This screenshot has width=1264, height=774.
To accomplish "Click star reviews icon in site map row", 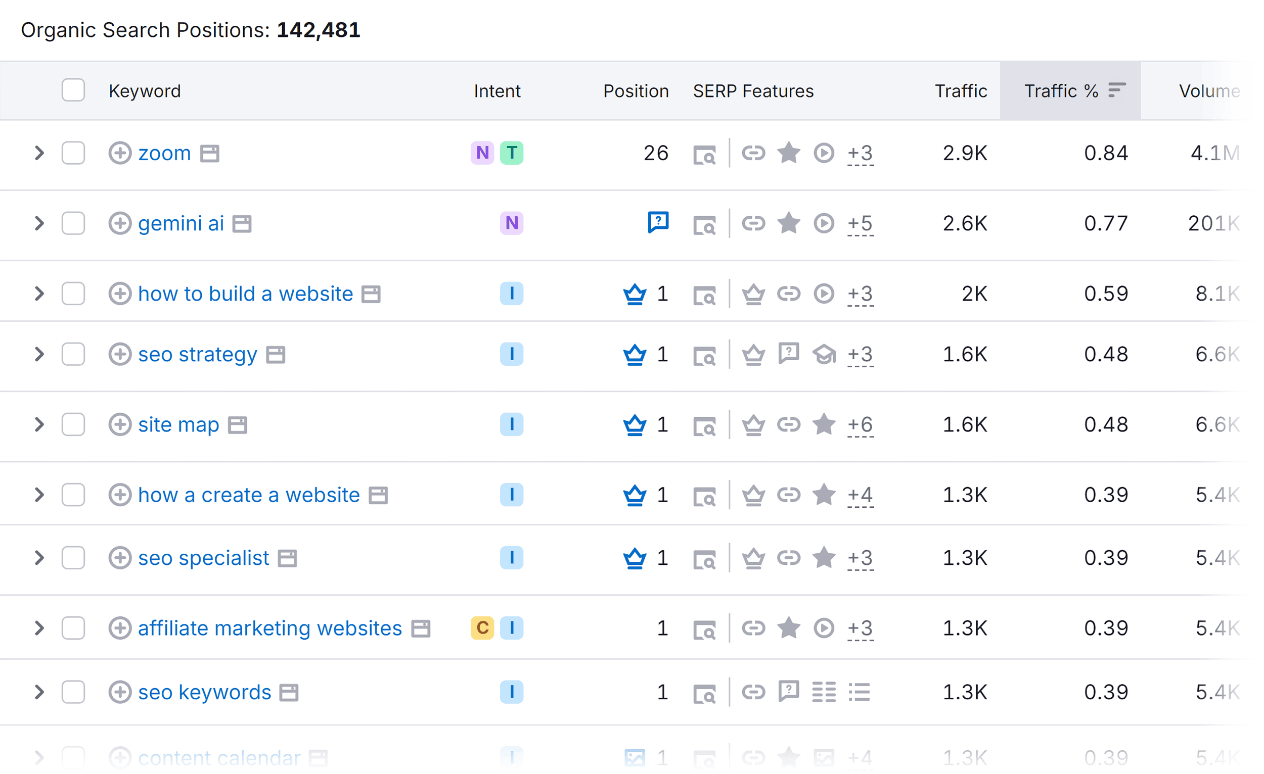I will (x=824, y=424).
